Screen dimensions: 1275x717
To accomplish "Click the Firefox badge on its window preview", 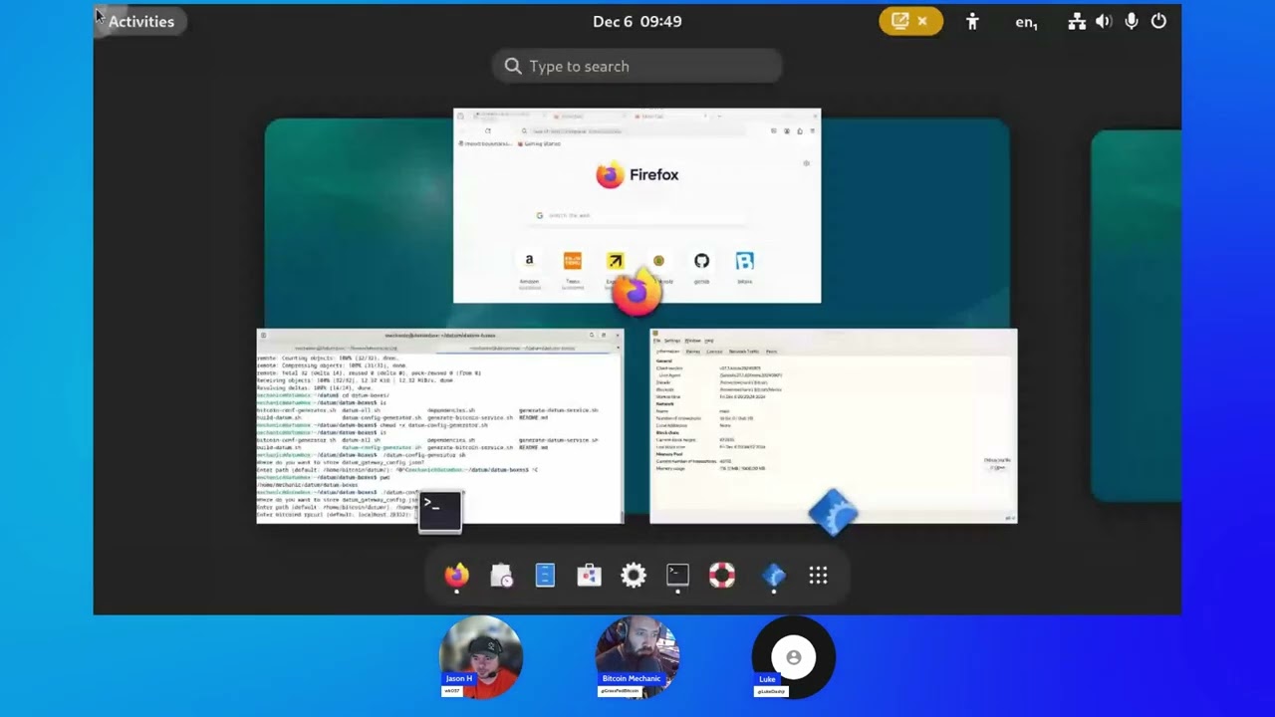I will [x=637, y=293].
